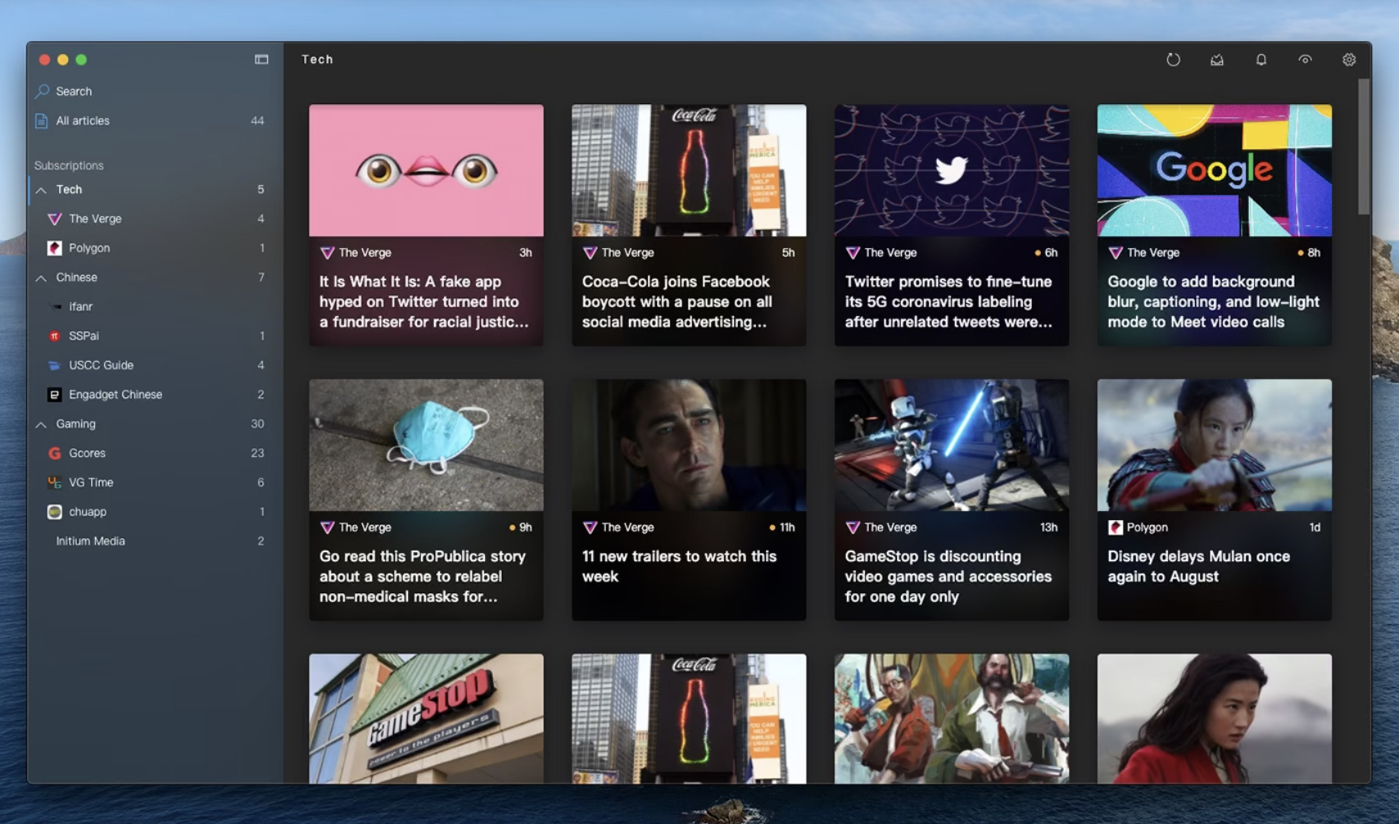
Task: Collapse the Tech folder chevron
Action: point(41,189)
